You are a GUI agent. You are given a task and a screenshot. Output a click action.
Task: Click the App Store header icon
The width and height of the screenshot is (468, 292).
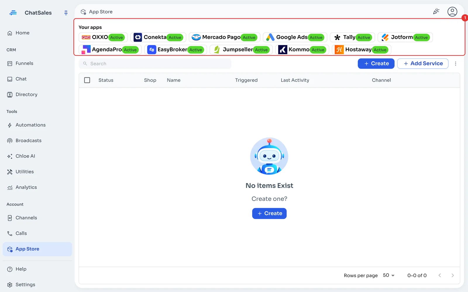83,12
